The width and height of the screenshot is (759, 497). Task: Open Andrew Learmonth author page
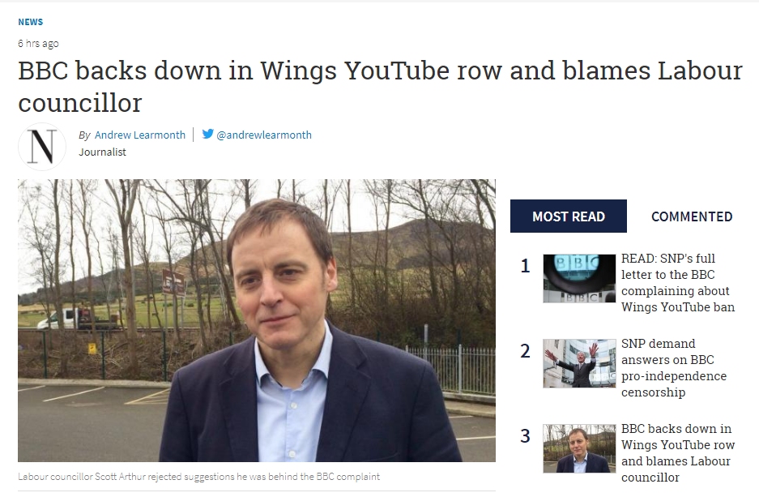click(140, 135)
